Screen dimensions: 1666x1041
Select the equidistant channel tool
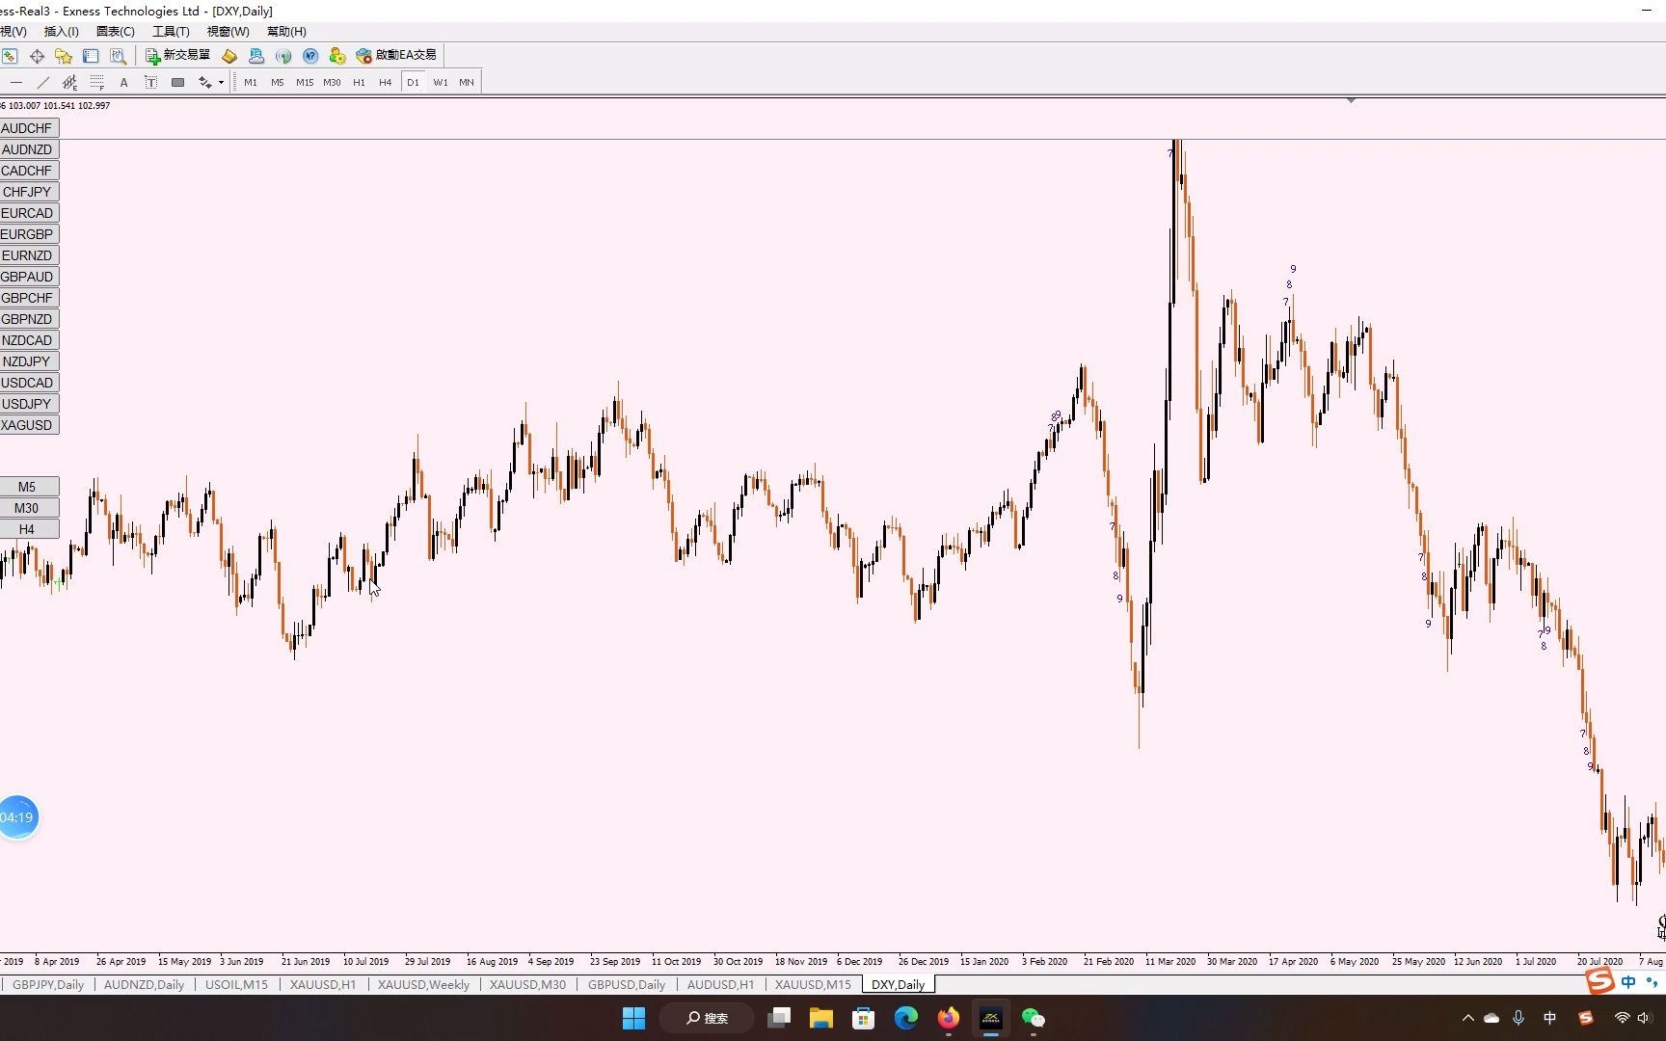[x=69, y=83]
